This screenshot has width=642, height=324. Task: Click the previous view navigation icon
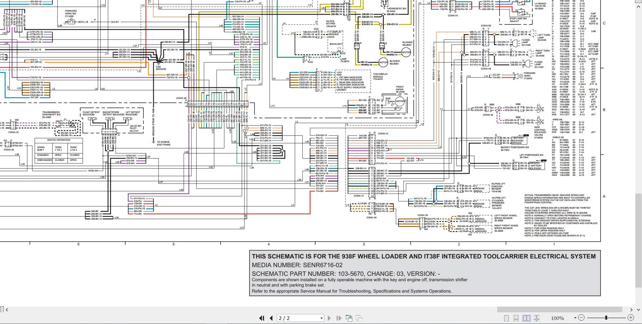tap(349, 318)
